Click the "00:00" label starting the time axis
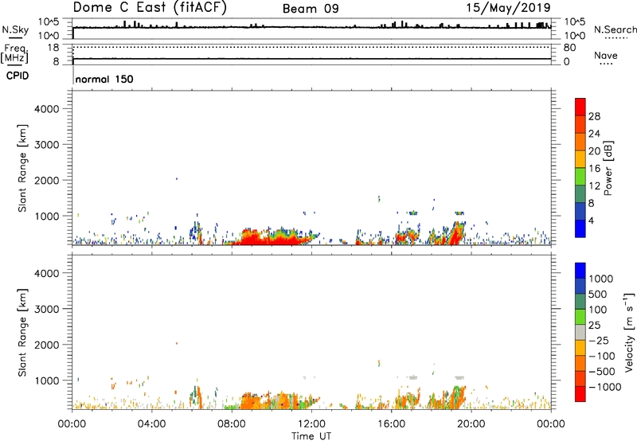637x441 pixels. pos(72,424)
